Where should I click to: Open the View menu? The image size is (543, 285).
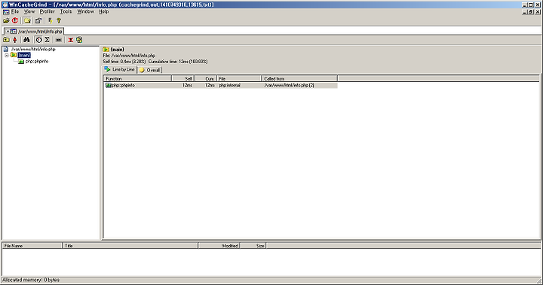(x=29, y=12)
